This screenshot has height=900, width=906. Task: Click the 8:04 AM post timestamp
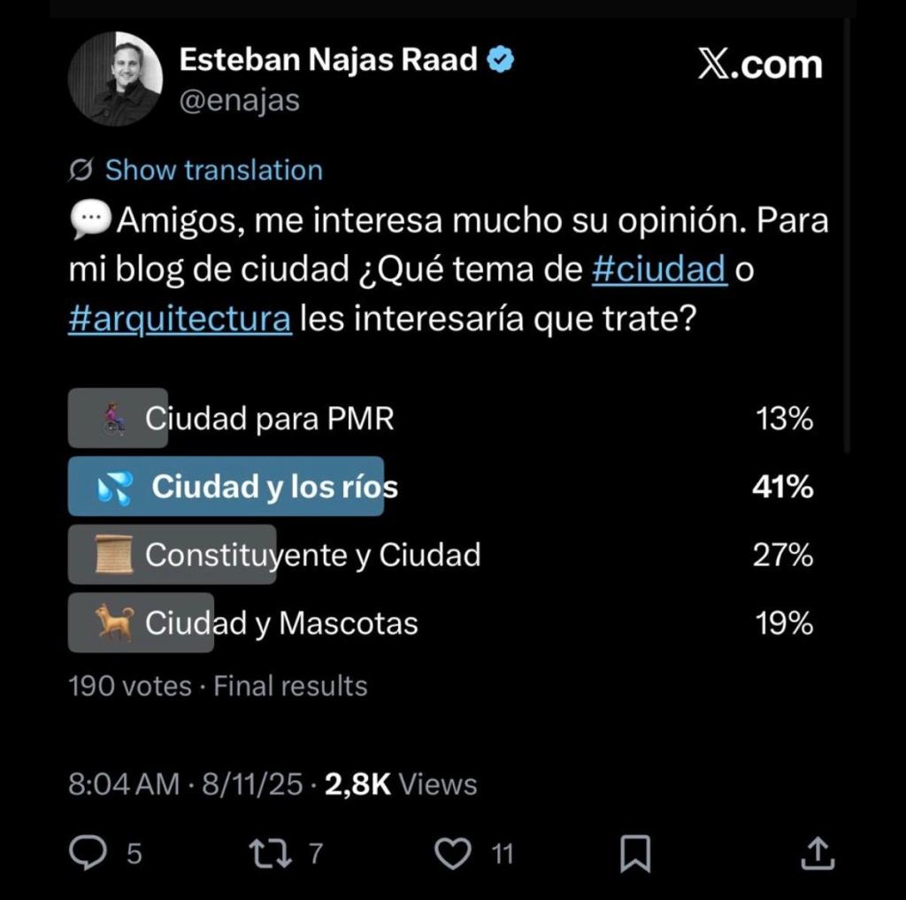point(124,784)
